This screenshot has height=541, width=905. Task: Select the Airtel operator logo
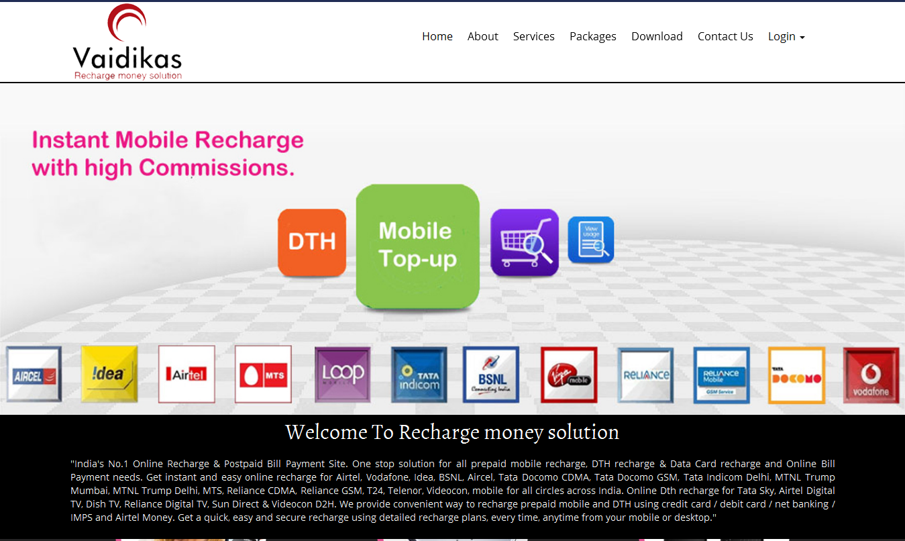[x=187, y=375]
